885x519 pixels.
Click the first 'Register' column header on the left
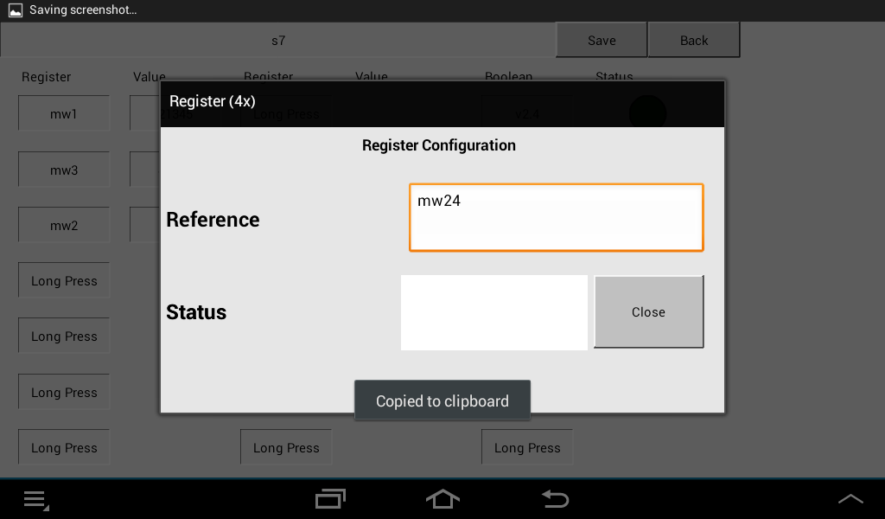click(47, 77)
